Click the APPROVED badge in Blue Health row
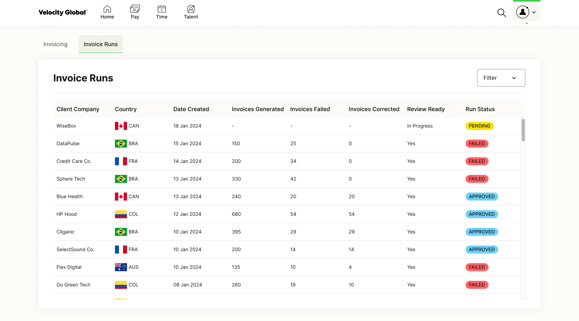The height and width of the screenshot is (321, 579). [482, 197]
